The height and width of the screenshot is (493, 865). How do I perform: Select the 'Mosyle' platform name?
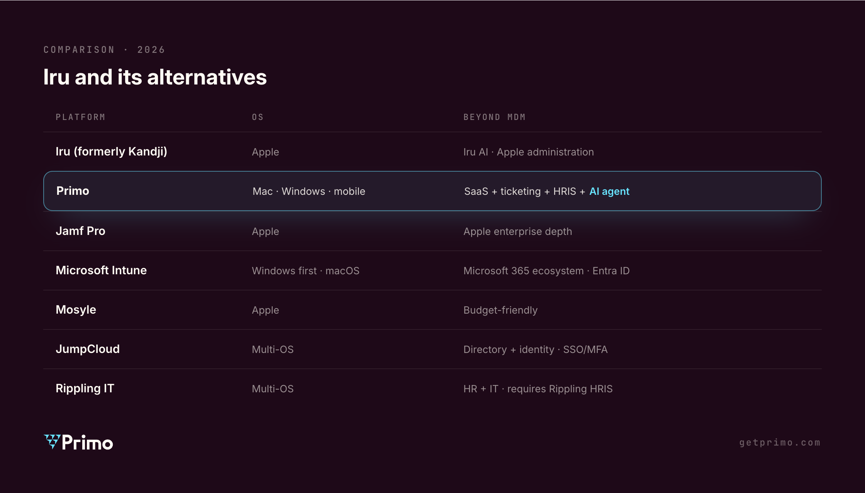tap(76, 310)
